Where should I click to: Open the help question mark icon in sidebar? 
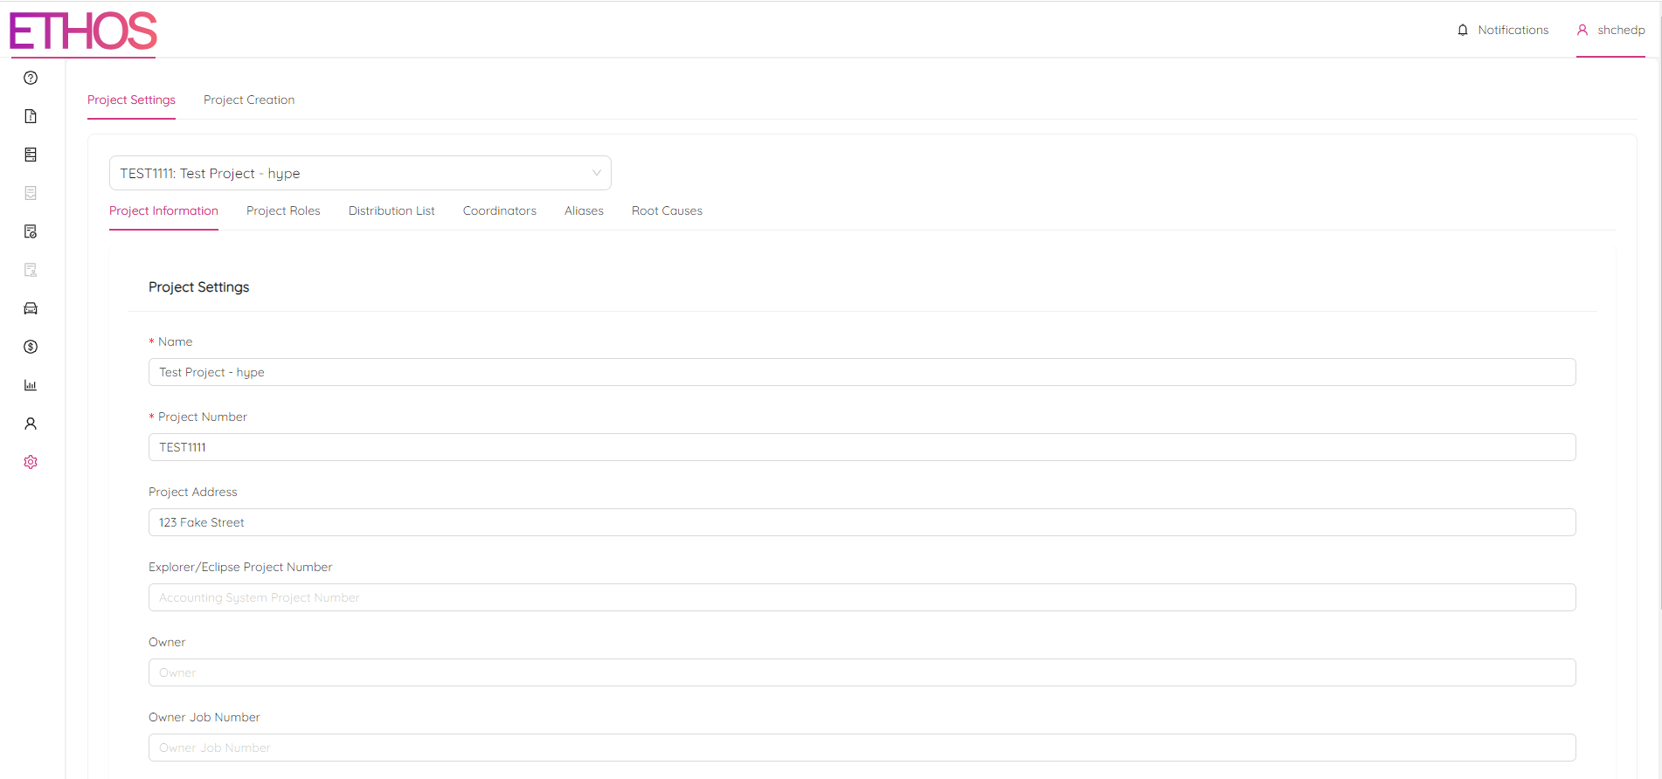pos(31,78)
